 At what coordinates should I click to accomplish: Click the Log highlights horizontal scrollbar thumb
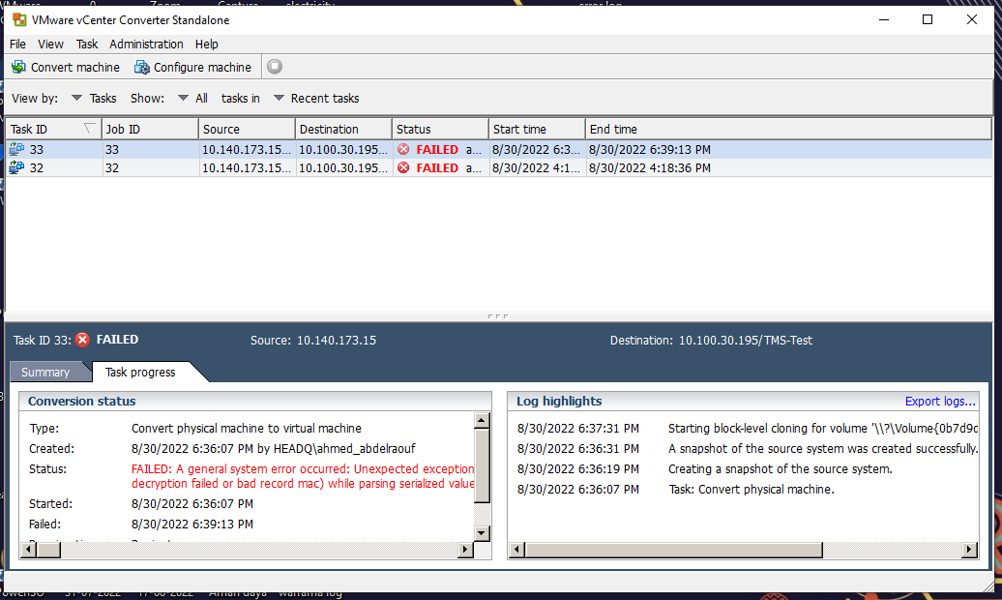[673, 549]
